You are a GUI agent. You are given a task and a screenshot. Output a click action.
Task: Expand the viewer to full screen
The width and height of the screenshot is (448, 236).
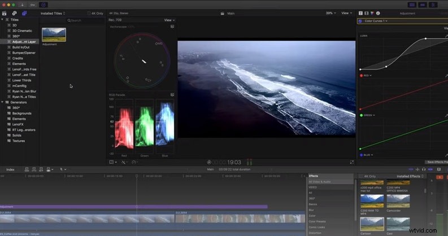coord(352,162)
